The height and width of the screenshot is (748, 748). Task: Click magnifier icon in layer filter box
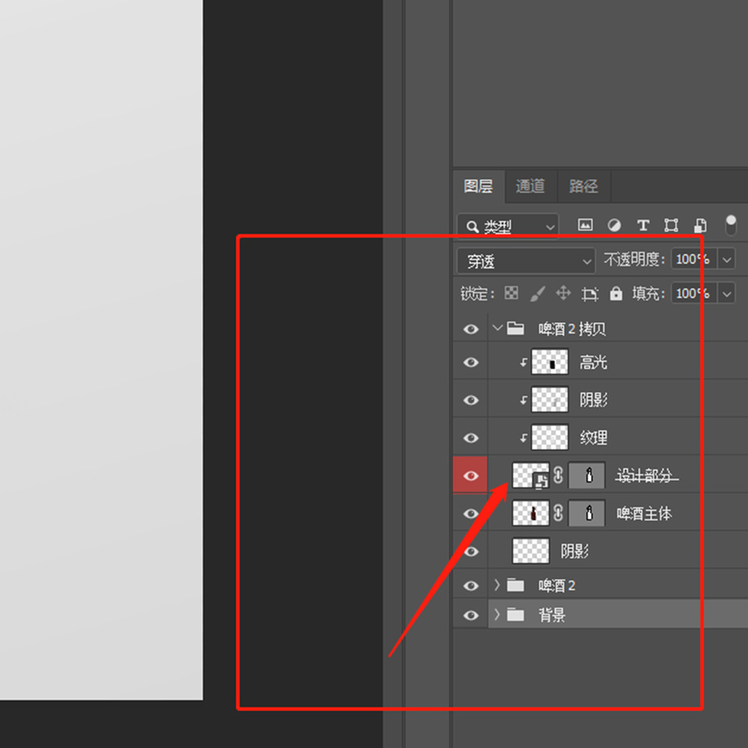coord(472,227)
